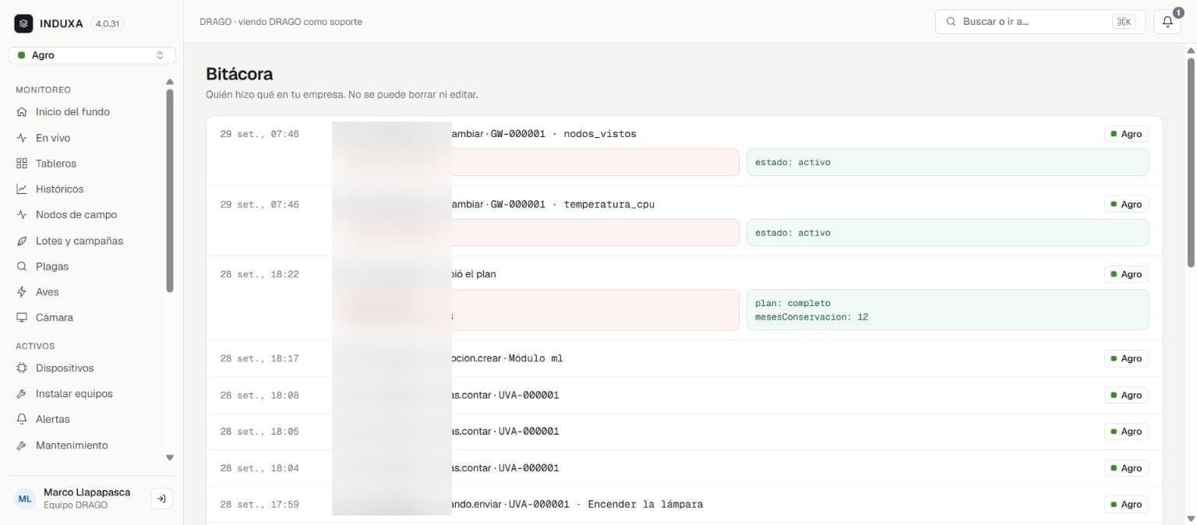Open the Tableros grid icon
1197x525 pixels.
tap(22, 164)
